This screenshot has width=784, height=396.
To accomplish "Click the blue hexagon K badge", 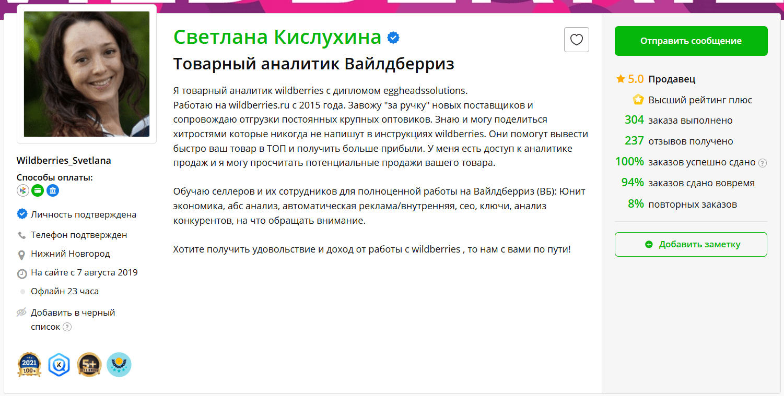I will pos(59,365).
